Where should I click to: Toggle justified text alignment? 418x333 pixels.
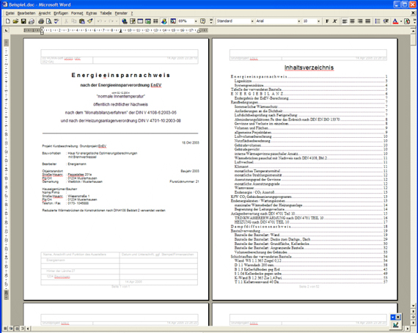pos(368,21)
